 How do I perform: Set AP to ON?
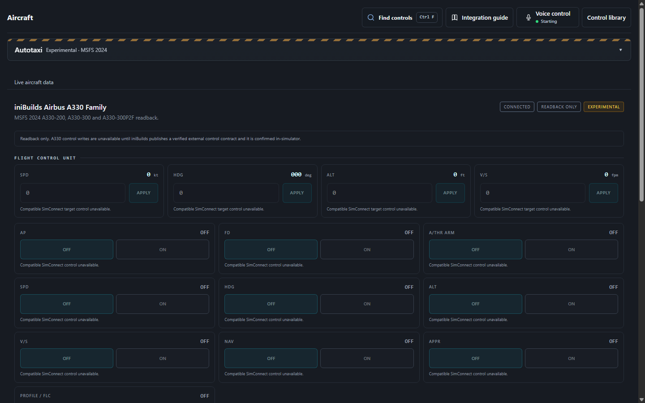(x=163, y=249)
